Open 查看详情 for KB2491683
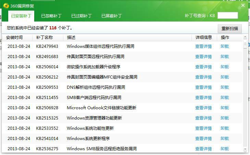The width and height of the screenshot is (250, 155). point(203,57)
